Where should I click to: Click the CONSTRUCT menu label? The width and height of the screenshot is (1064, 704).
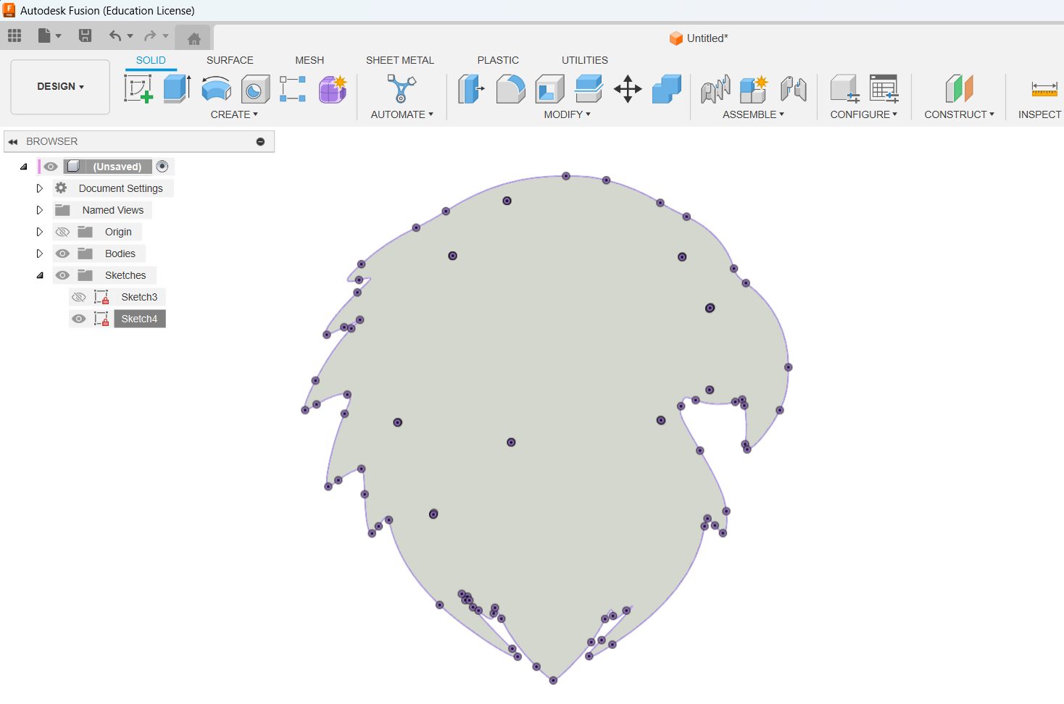tap(958, 114)
